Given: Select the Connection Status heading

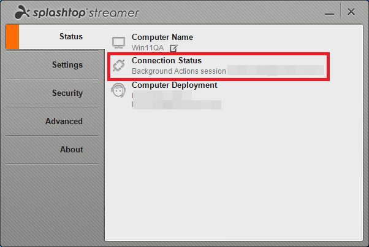Looking at the screenshot, I should pos(167,61).
